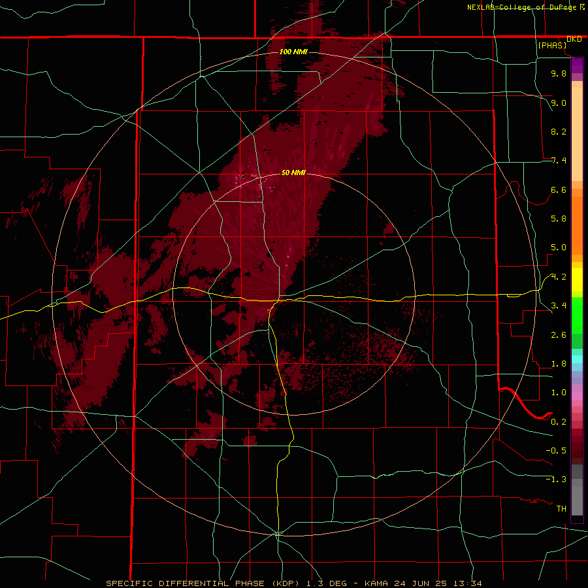Click the 3.4 value on the color scale

(559, 306)
